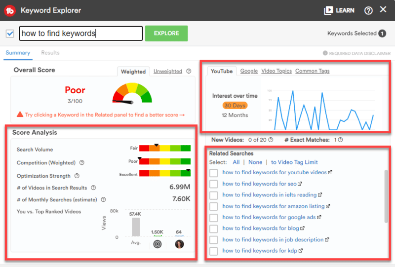Click the help icon beside New Videos
The width and height of the screenshot is (395, 267).
pos(271,140)
